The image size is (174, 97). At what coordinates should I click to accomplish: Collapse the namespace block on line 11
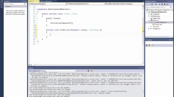tap(37, 9)
